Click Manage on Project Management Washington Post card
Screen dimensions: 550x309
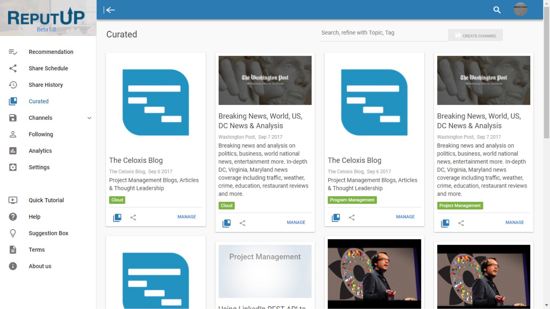pos(514,222)
